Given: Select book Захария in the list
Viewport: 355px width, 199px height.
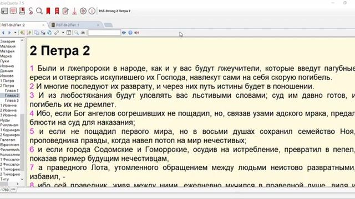Looking at the screenshot, I should 8,41.
